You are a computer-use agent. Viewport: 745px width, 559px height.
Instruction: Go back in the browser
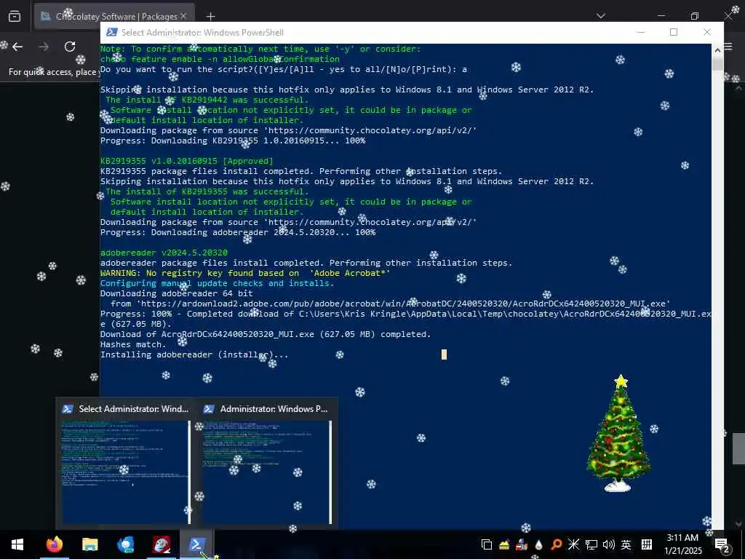pos(17,47)
